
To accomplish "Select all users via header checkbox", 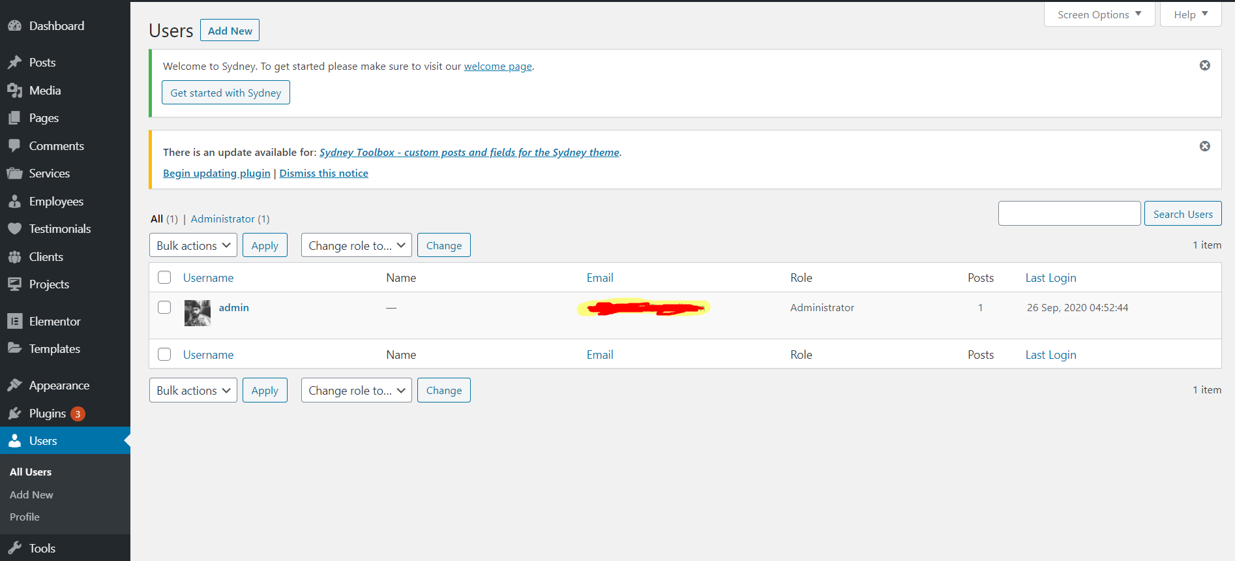I will click(164, 277).
